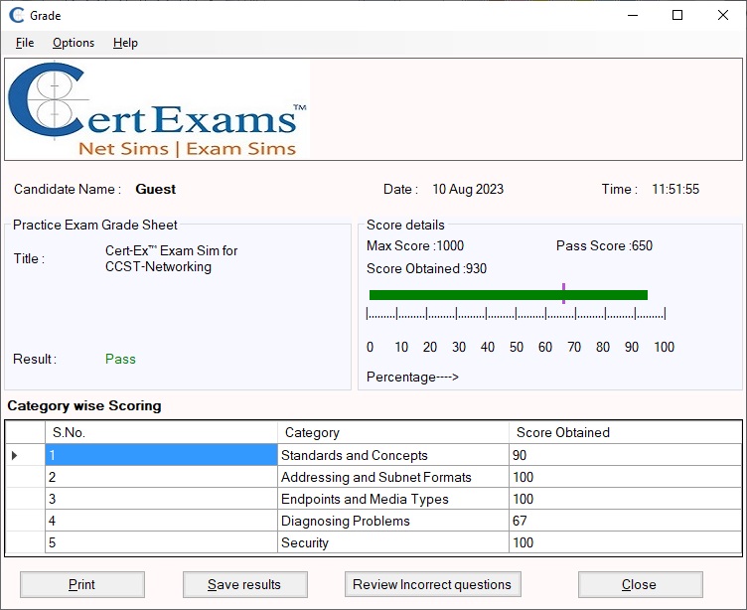
Task: Click the Pass Score :650 label
Action: tap(604, 246)
